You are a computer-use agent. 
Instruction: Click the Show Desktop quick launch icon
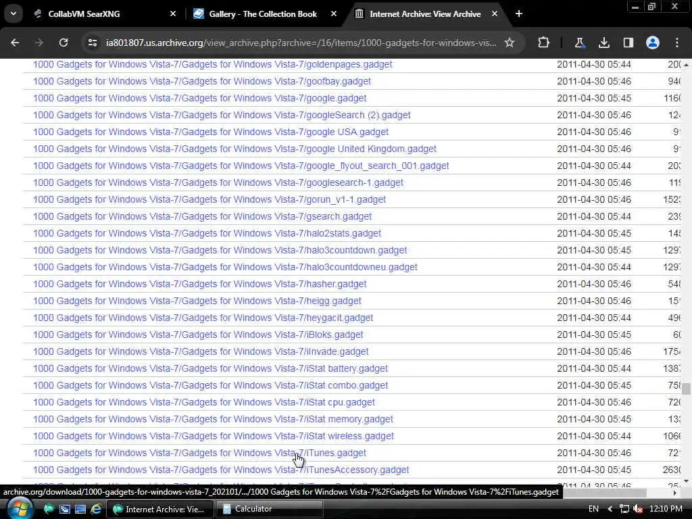pyautogui.click(x=80, y=509)
